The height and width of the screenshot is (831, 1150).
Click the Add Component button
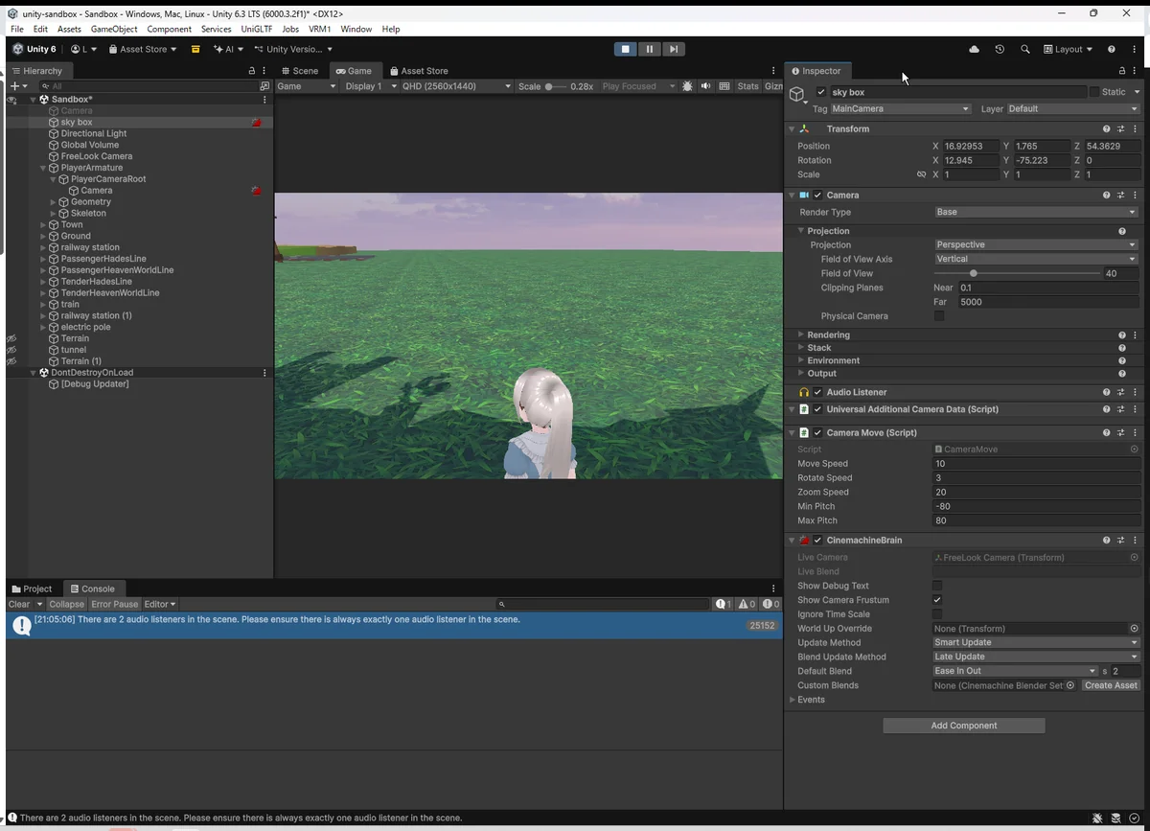point(963,726)
